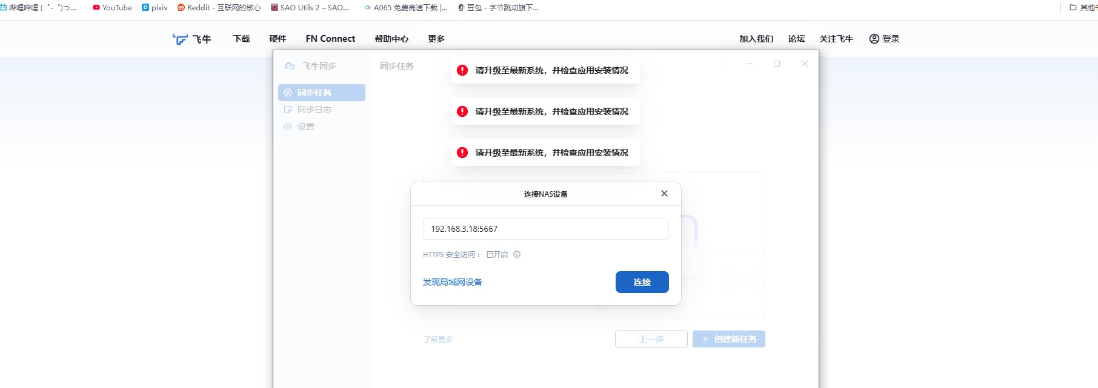1098x388 pixels.
Task: Open the 哔哩哔哩 bookmark
Action: [38, 8]
